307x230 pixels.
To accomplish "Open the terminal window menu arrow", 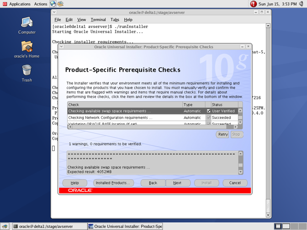I will click(54, 12).
